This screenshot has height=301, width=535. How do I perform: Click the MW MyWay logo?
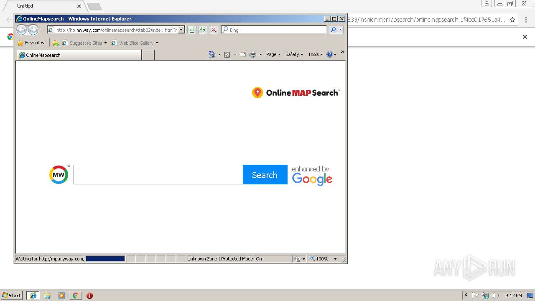(59, 175)
